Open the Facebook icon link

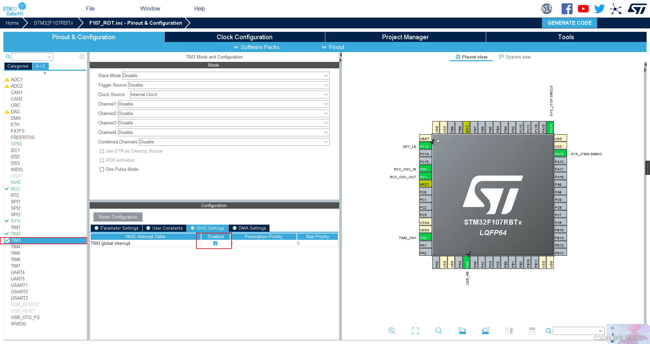click(x=567, y=9)
